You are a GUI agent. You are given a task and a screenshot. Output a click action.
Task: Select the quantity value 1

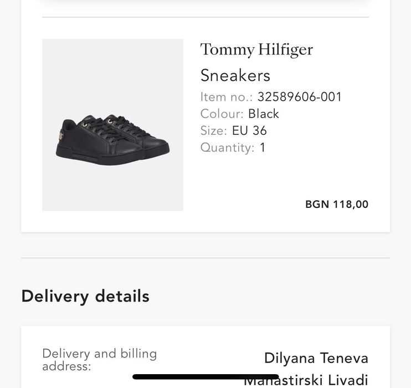point(263,147)
